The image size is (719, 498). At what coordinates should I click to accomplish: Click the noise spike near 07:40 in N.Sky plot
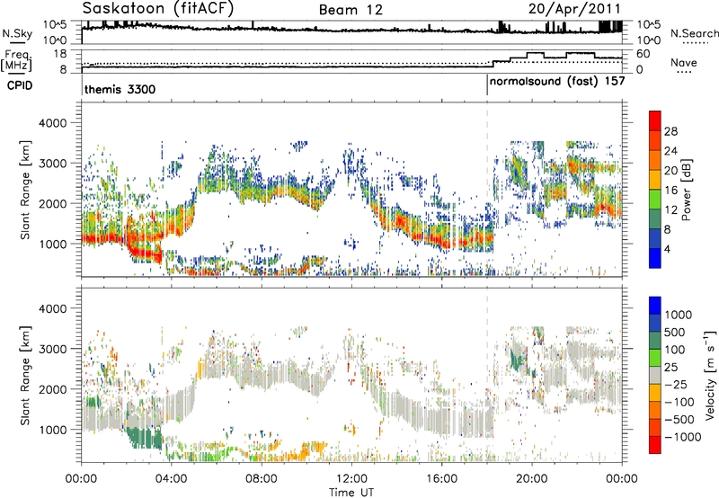pos(253,25)
